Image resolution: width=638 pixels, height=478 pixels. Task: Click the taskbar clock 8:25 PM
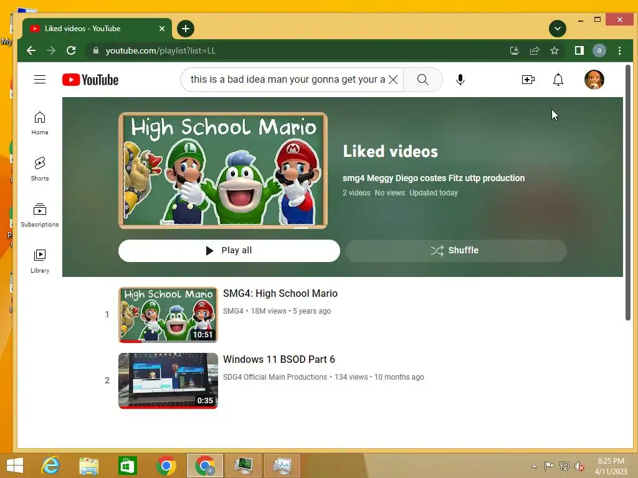(611, 461)
